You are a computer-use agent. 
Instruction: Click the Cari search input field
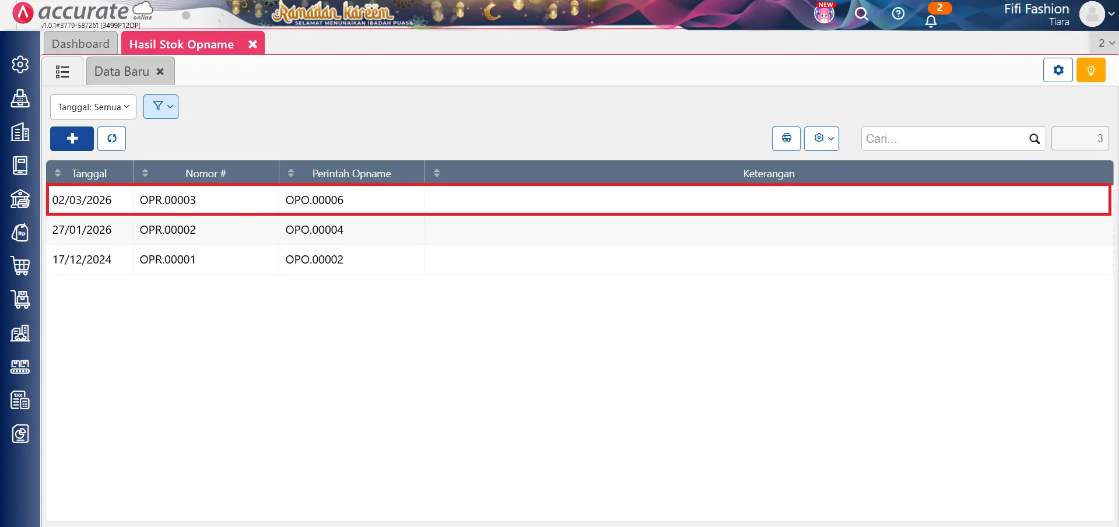(945, 139)
